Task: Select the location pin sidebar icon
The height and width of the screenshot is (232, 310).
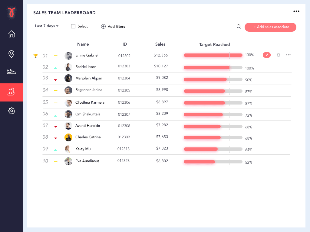Action: 11,54
